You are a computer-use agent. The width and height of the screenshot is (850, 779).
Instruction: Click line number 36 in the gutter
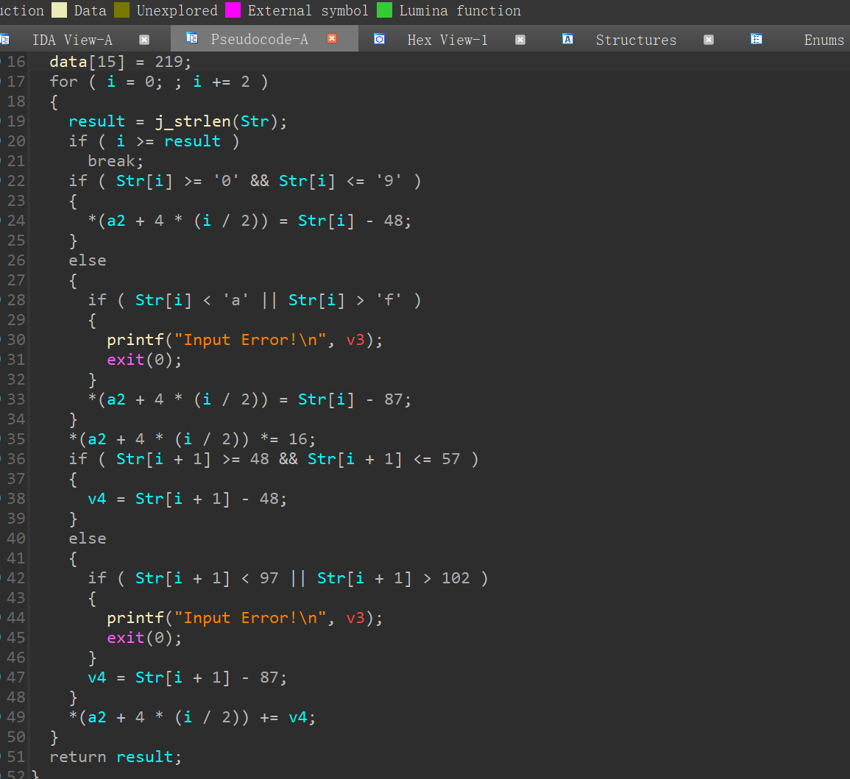pyautogui.click(x=15, y=459)
